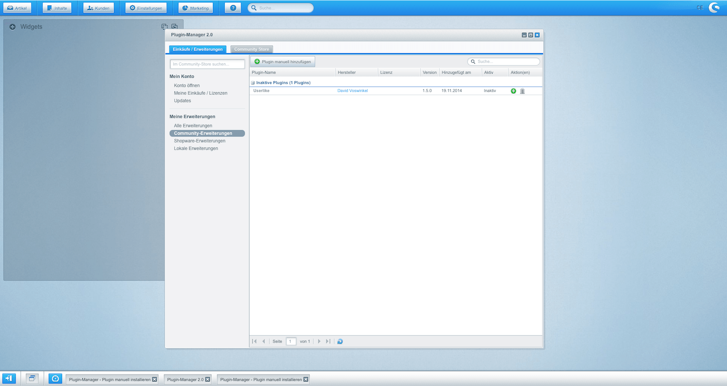
Task: Open the Kunden menu
Action: click(x=98, y=8)
